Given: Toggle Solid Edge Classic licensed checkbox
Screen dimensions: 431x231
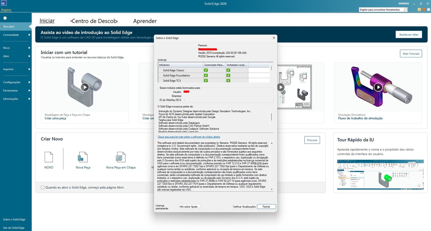Looking at the screenshot, I should click(206, 70).
